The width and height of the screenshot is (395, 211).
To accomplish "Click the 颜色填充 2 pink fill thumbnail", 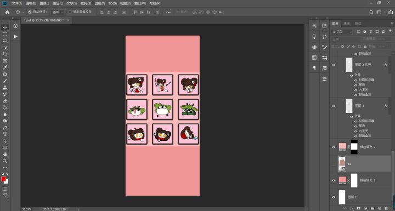I will tap(342, 146).
